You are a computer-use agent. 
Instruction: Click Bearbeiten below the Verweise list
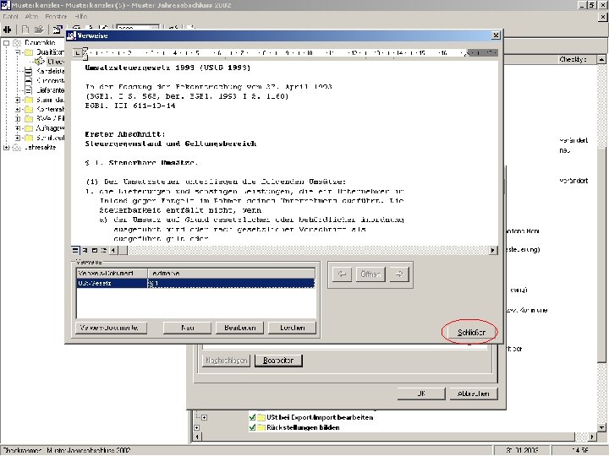pyautogui.click(x=239, y=328)
